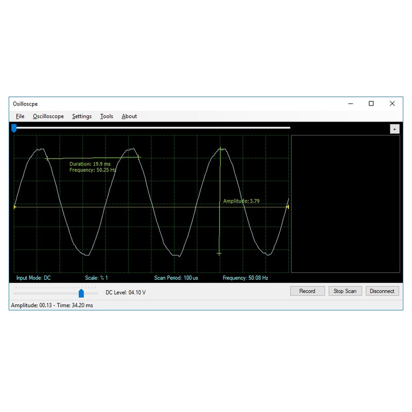Viewport: 412px width, 412px height.
Task: Click the Input Mode: DC label
Action: point(33,278)
